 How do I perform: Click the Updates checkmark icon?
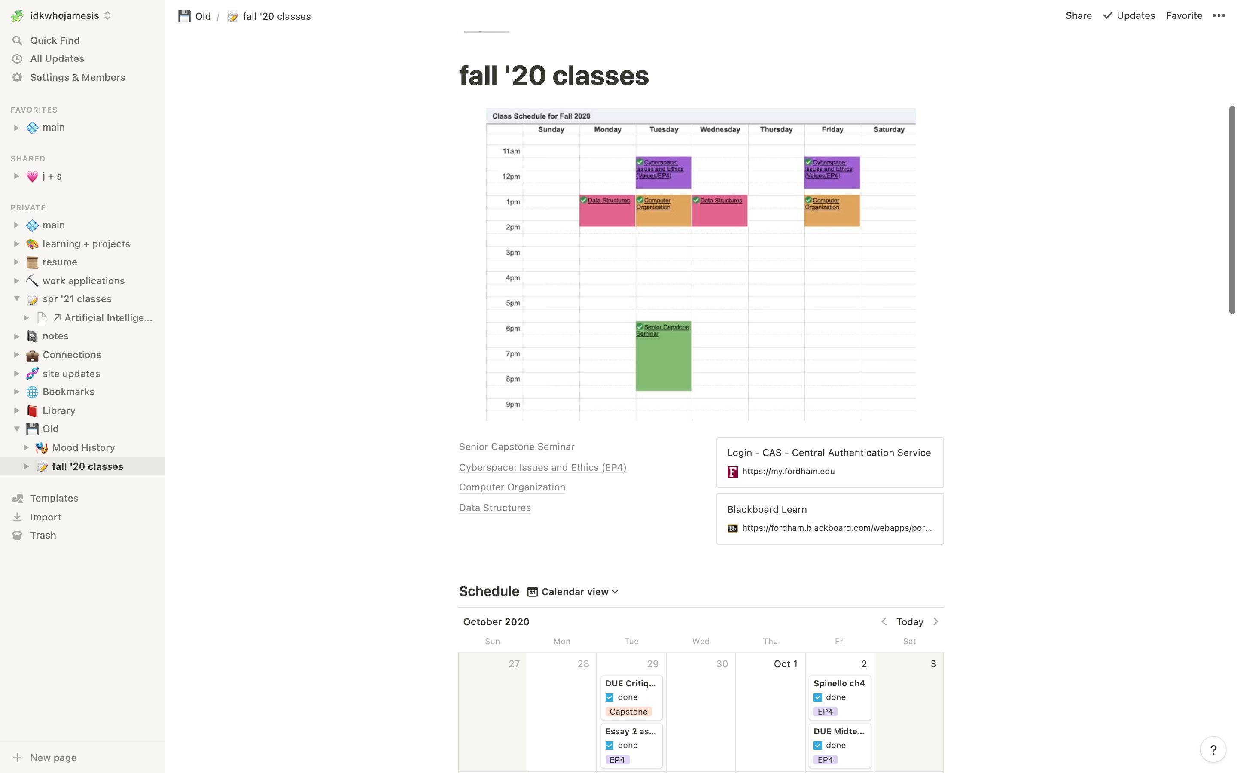(x=1108, y=16)
